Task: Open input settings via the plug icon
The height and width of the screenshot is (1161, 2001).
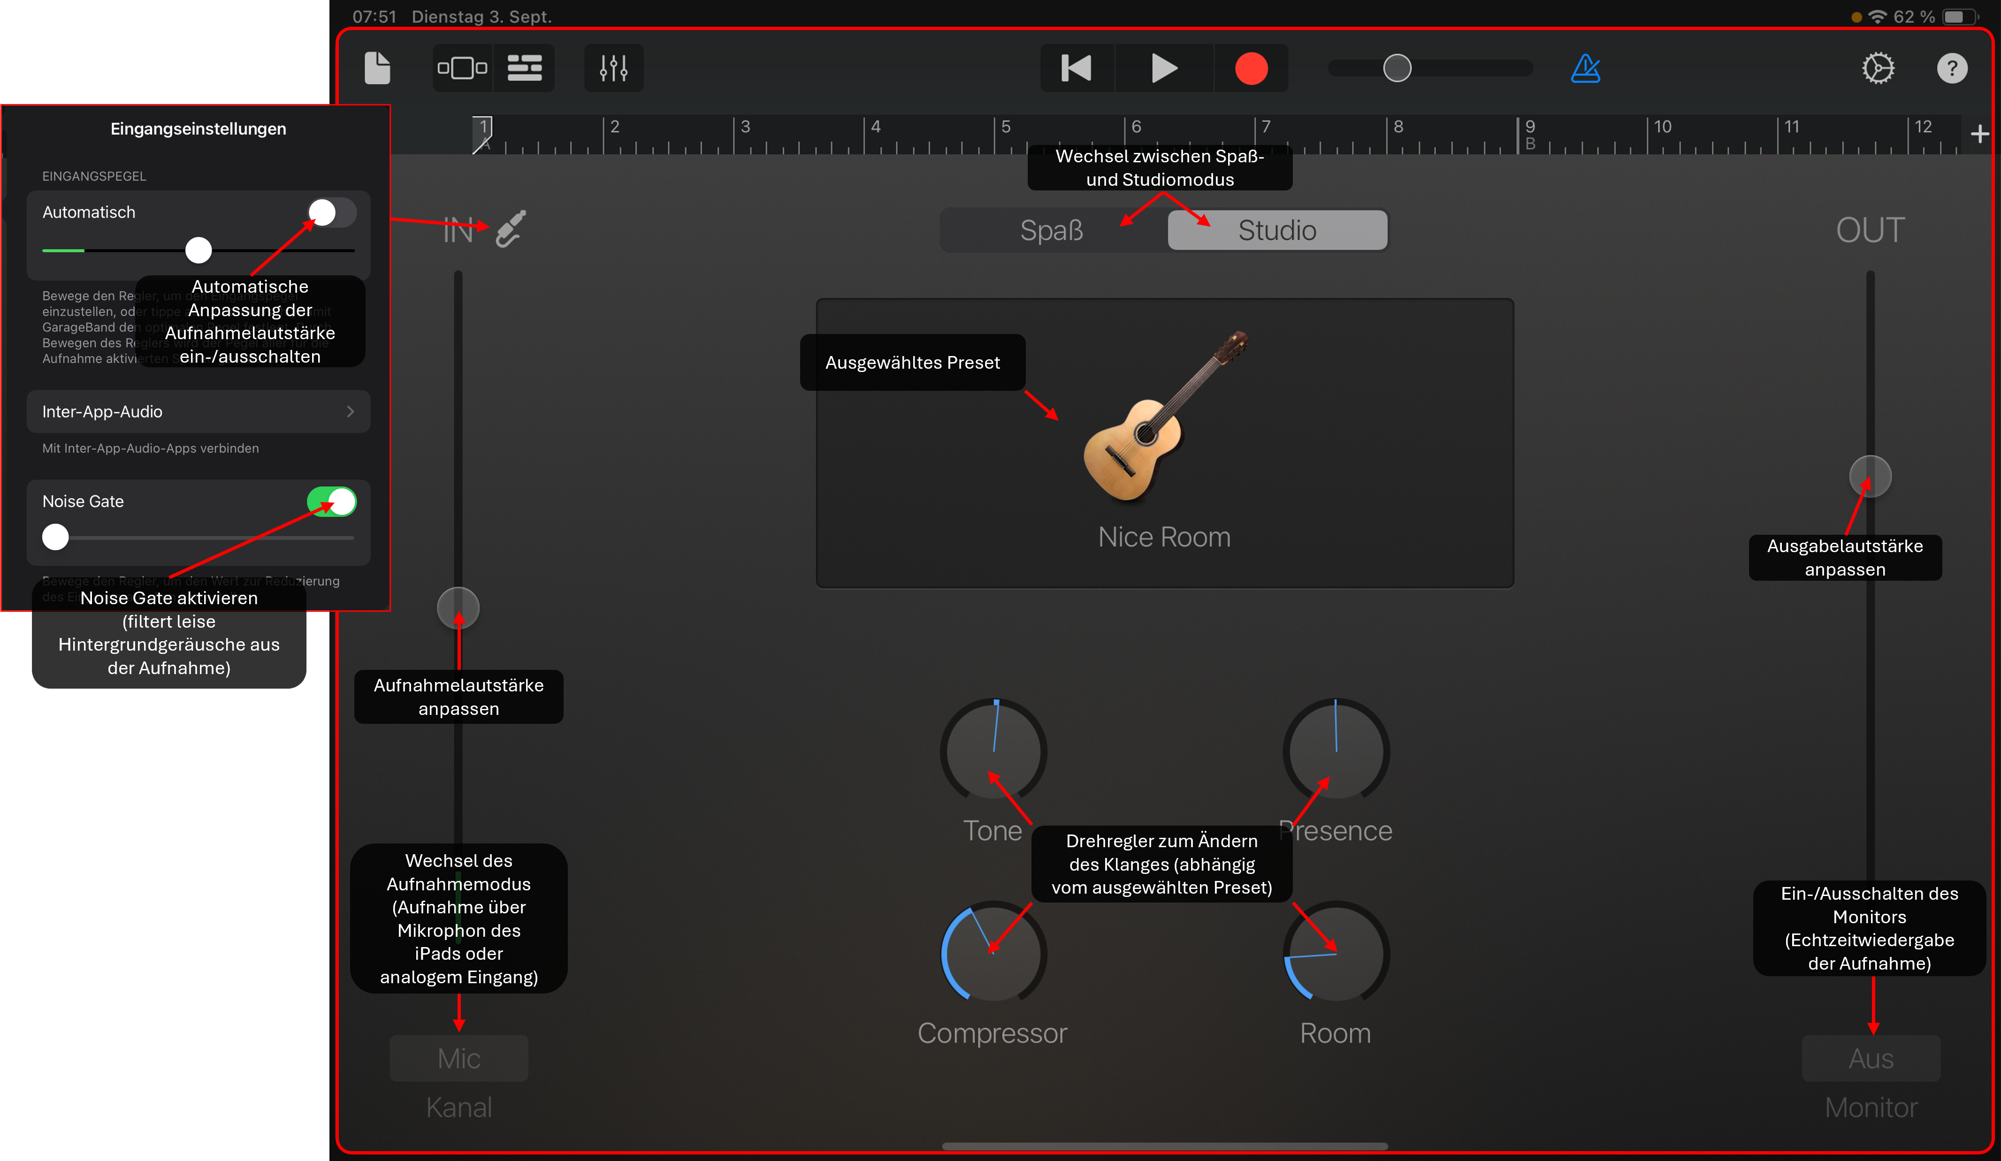Action: point(511,228)
